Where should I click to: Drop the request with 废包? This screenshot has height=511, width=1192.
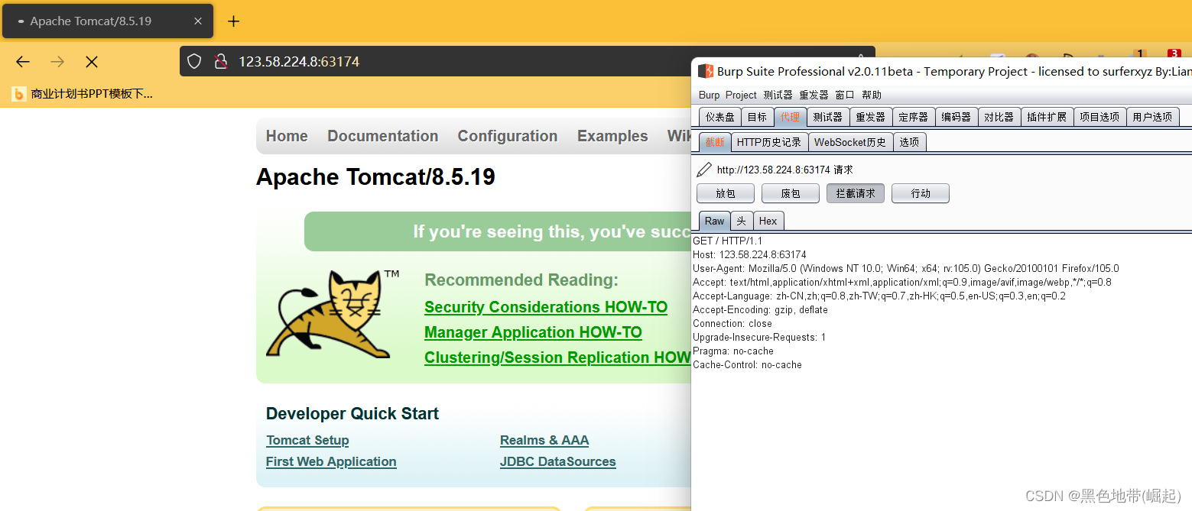point(790,192)
